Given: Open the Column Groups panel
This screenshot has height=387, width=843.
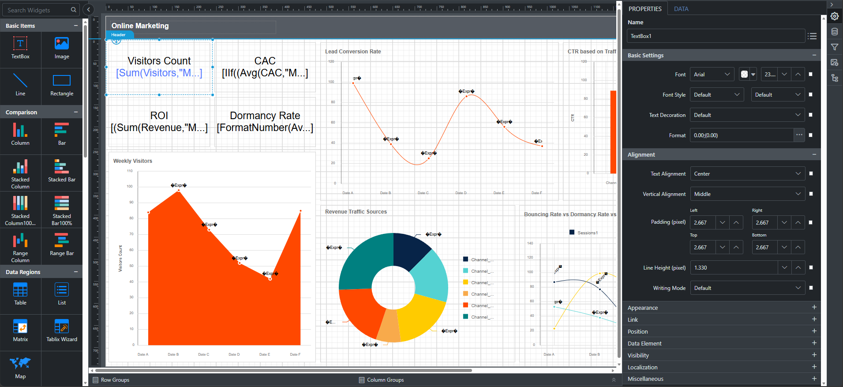Looking at the screenshot, I should 382,380.
